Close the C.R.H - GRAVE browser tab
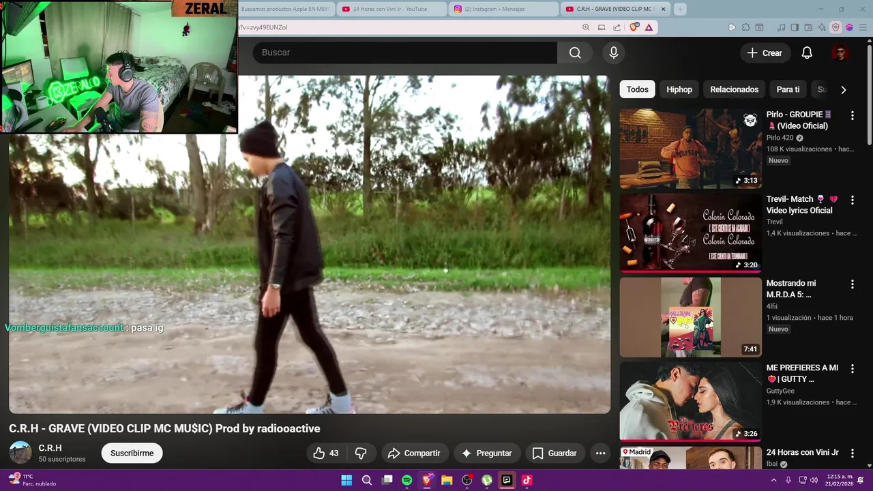 click(x=663, y=9)
